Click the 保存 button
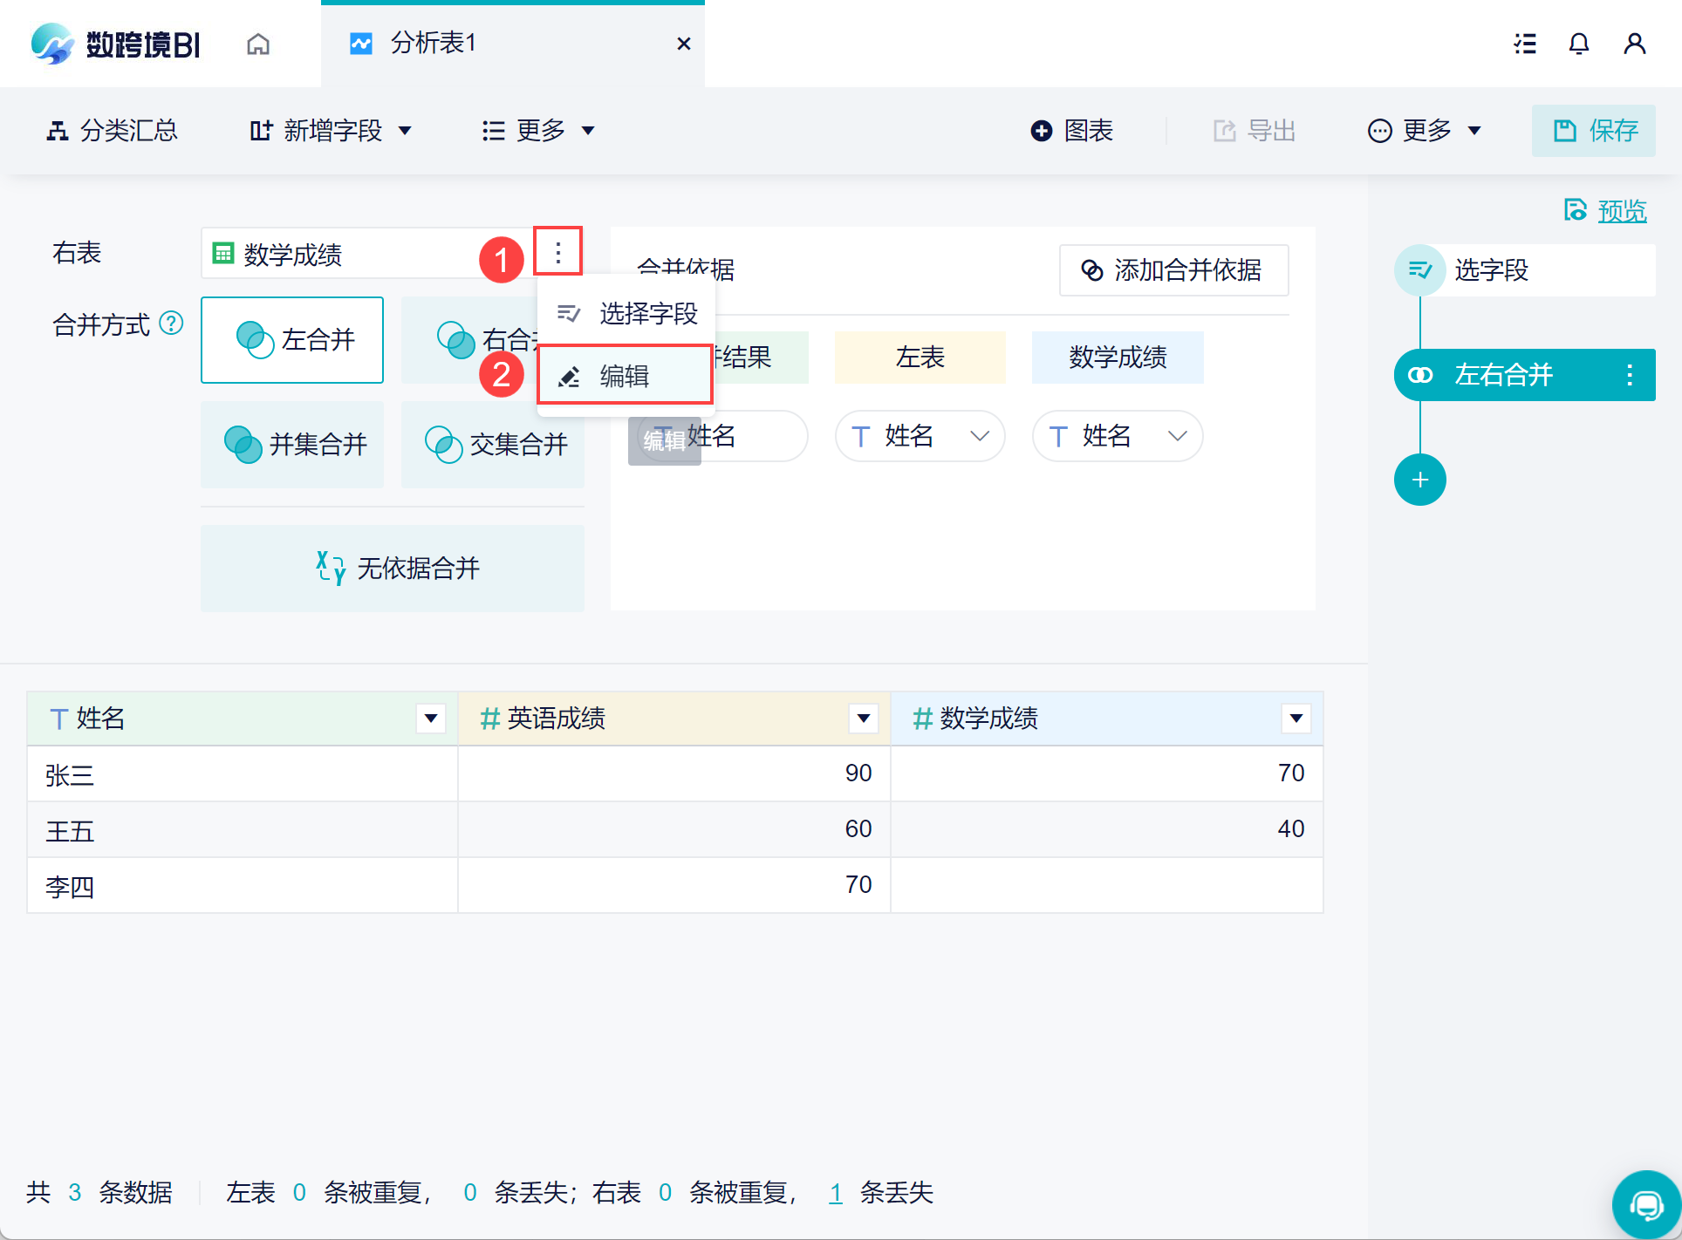Screen dimensions: 1682x1240 (1594, 131)
